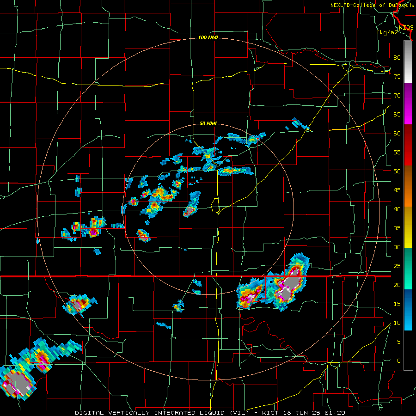Pick the green segment of the color bar

408,268
